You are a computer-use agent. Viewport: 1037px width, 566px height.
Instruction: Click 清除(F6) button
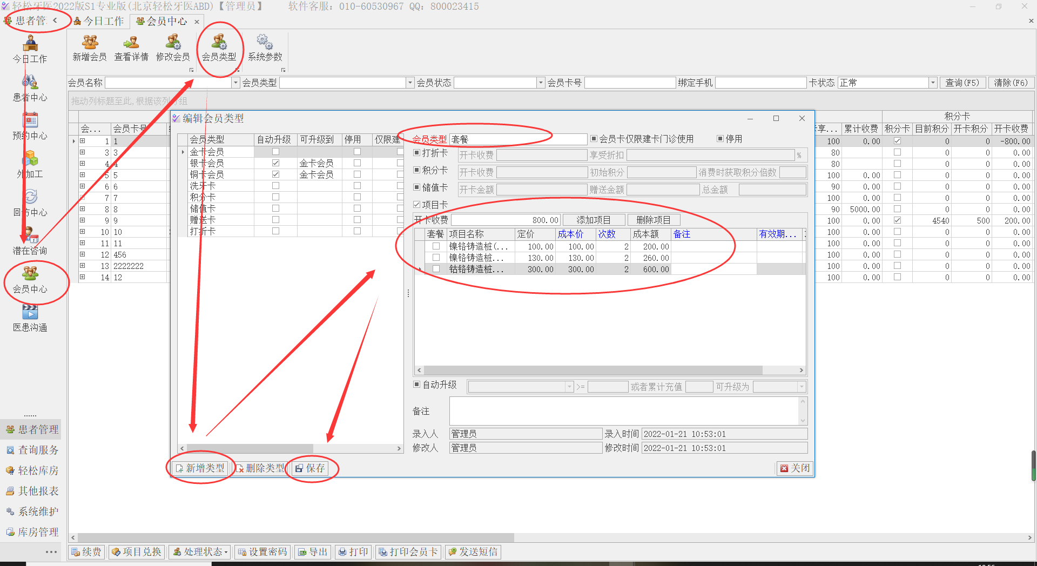[x=1011, y=83]
